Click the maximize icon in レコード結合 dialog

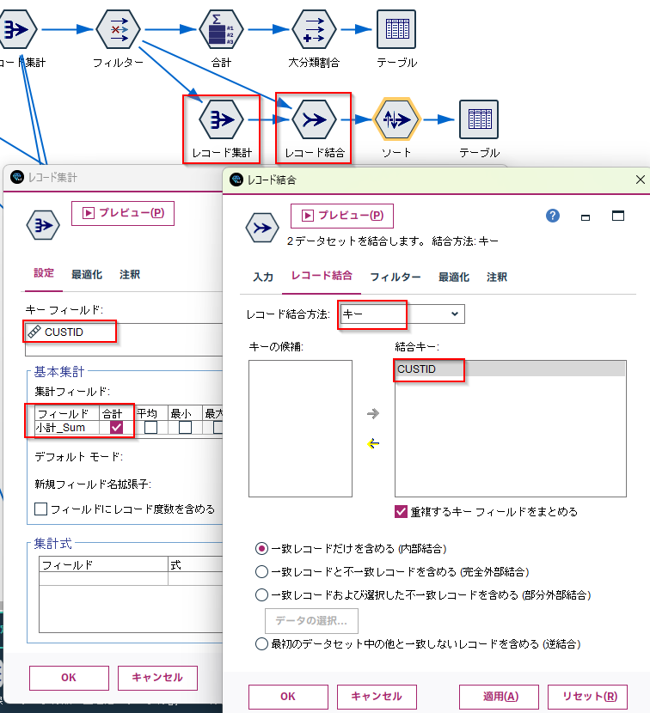(x=618, y=216)
